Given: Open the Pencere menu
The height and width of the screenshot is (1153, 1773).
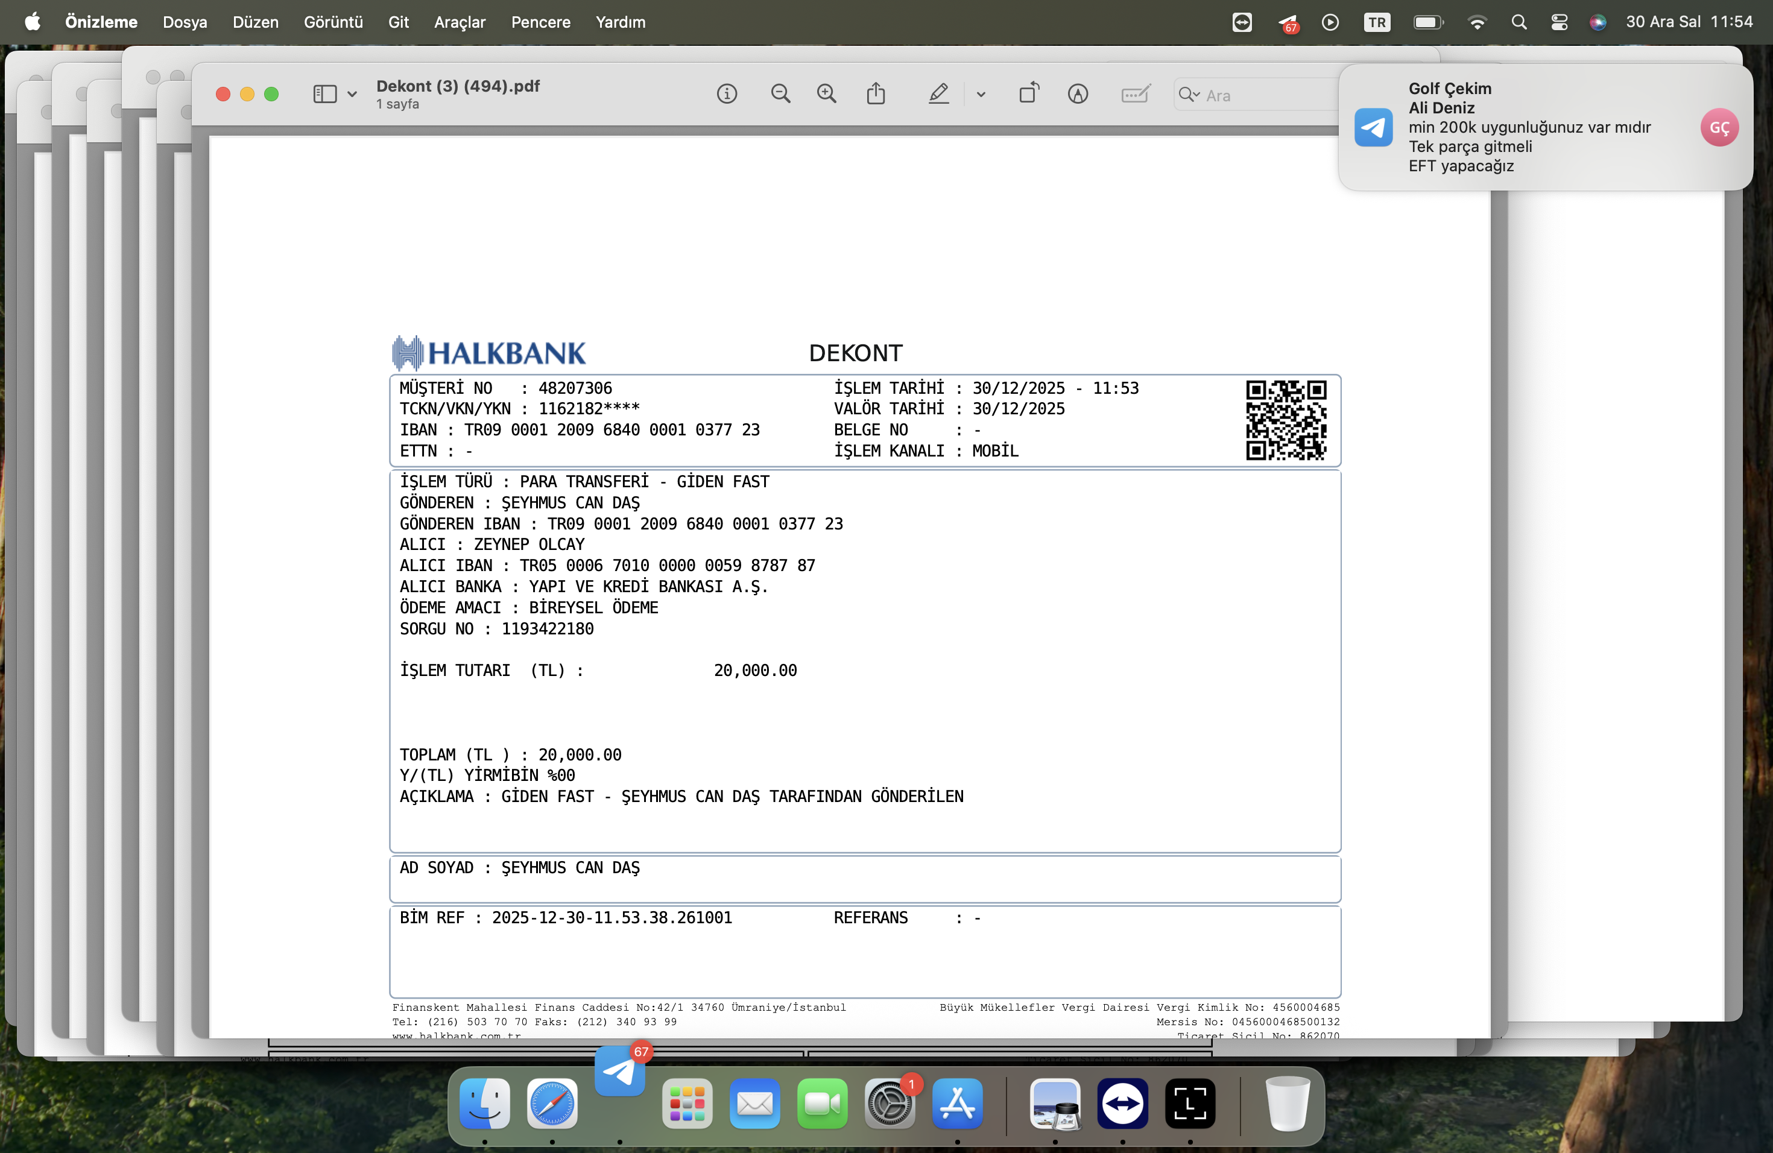Looking at the screenshot, I should [x=541, y=22].
